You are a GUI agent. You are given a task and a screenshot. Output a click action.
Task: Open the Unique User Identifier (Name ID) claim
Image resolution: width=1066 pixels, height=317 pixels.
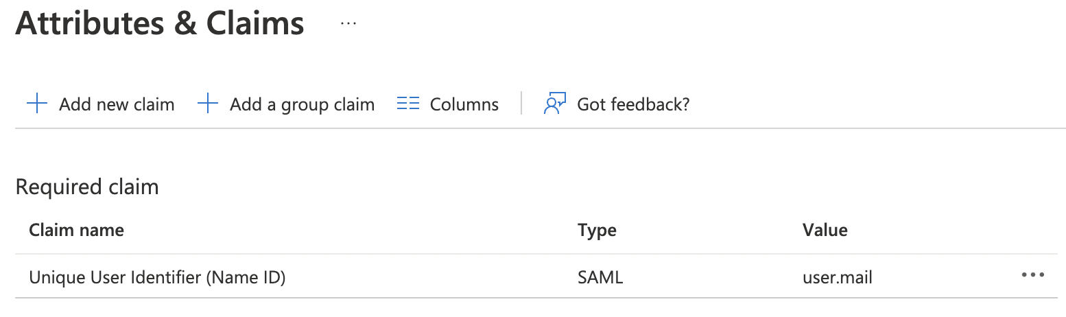pos(157,277)
